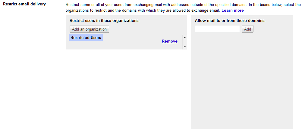Viewport: 305px width, 134px height.
Task: Click blank space right of Restricted Users entry
Action: (133, 38)
